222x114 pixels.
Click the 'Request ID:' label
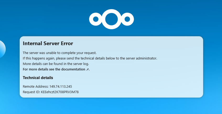pyautogui.click(x=31, y=92)
